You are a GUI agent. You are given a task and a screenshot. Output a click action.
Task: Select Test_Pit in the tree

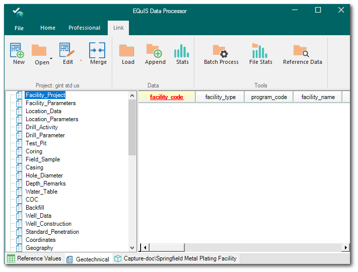36,143
